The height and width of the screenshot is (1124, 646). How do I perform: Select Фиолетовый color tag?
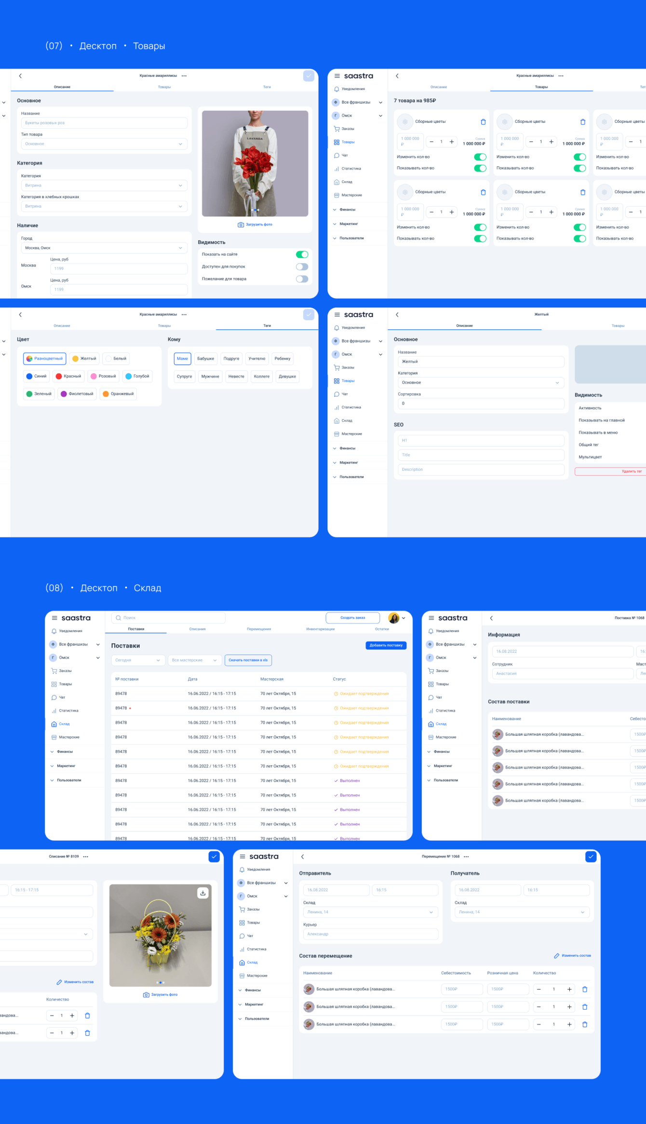(x=78, y=394)
